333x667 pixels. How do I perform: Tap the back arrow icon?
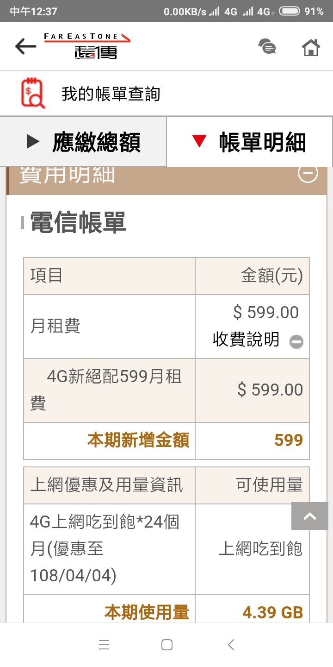(x=25, y=46)
